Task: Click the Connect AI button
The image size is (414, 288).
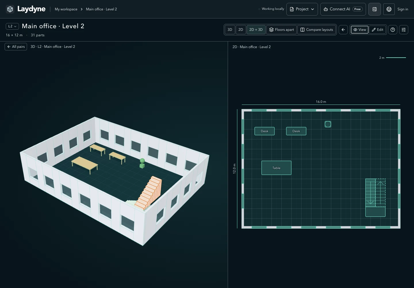Action: pyautogui.click(x=343, y=9)
